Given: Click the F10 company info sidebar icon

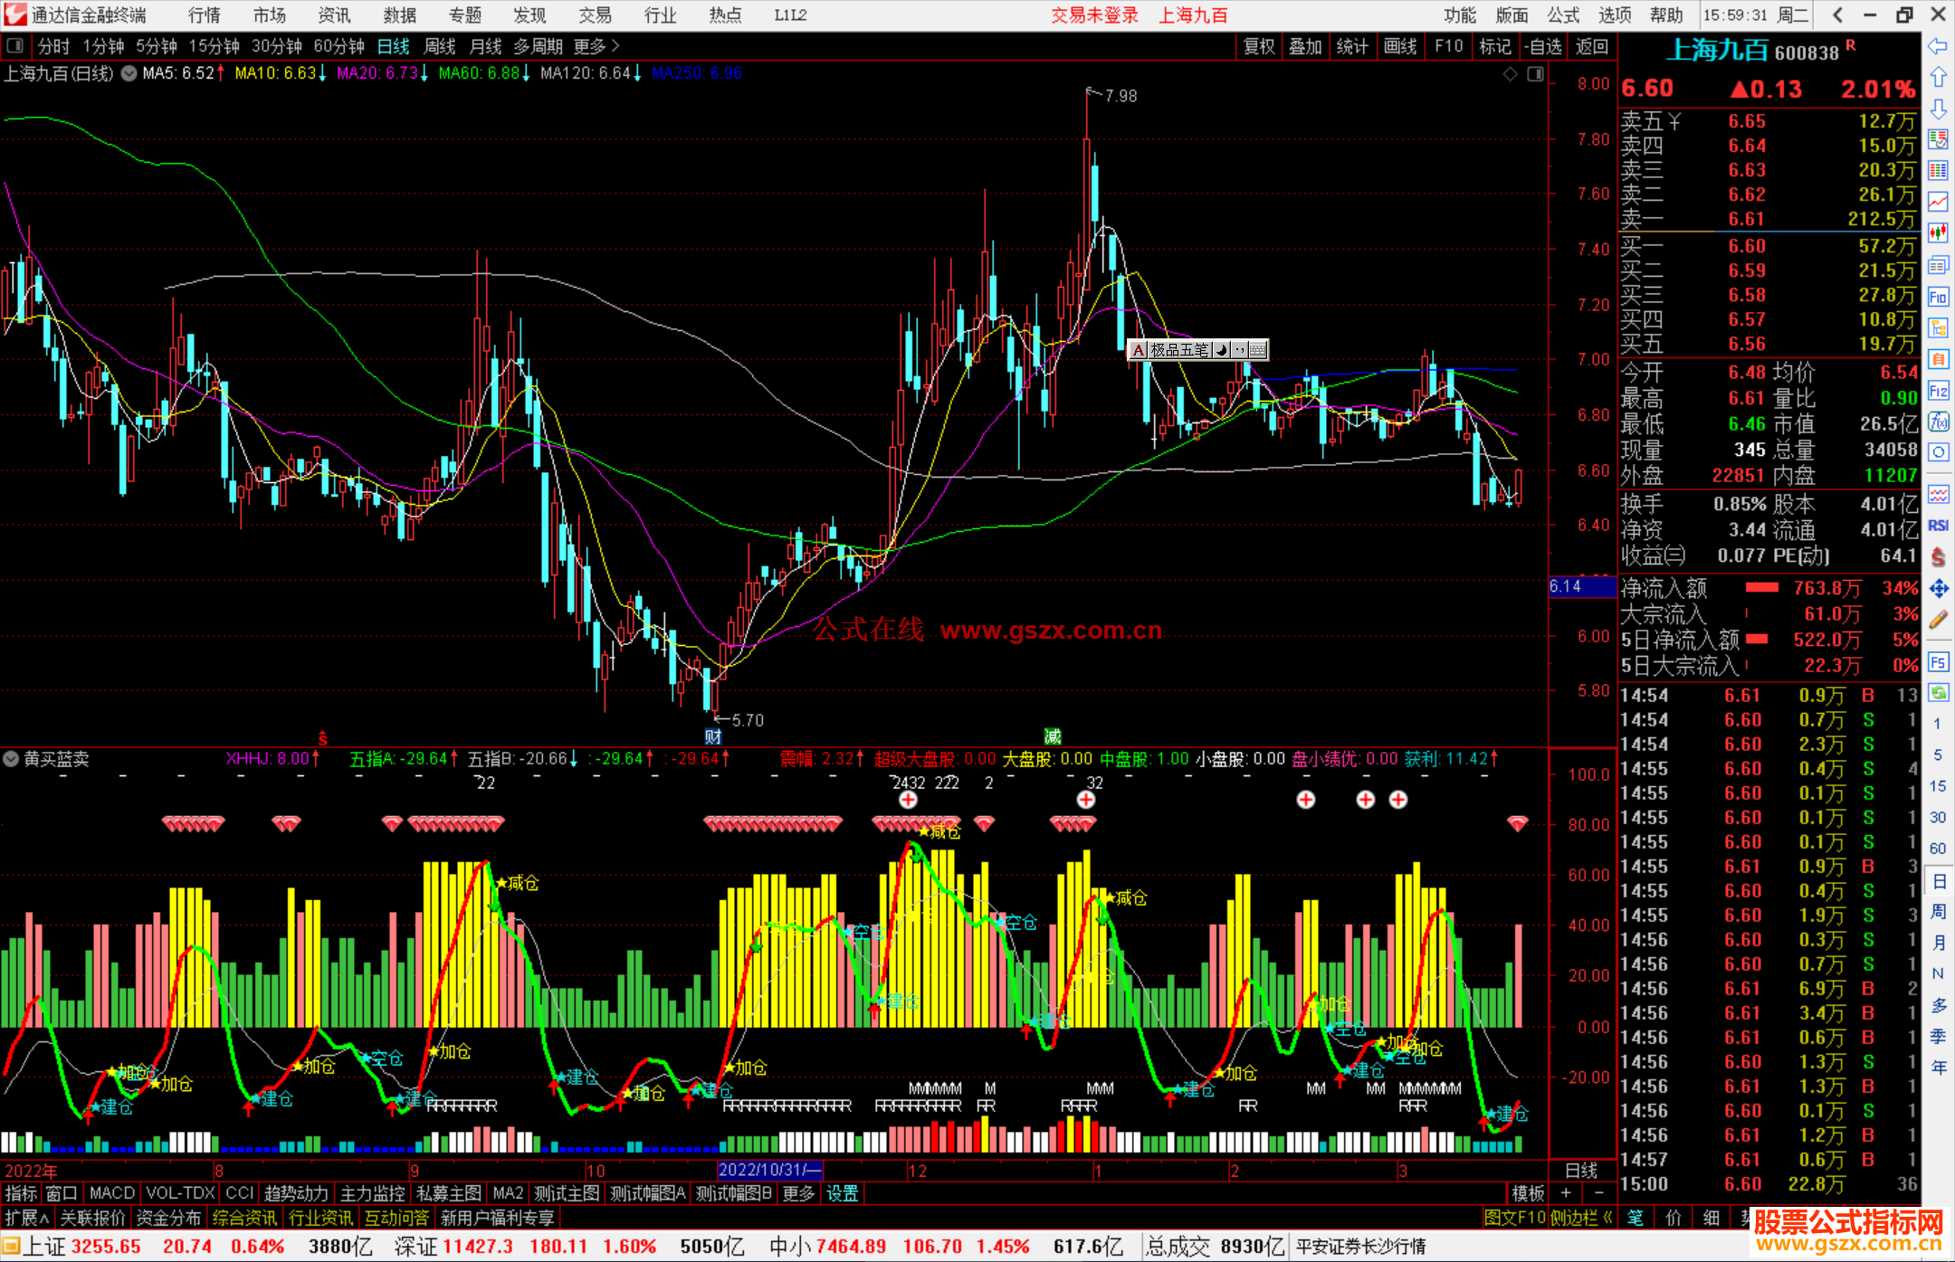Looking at the screenshot, I should (x=1938, y=297).
